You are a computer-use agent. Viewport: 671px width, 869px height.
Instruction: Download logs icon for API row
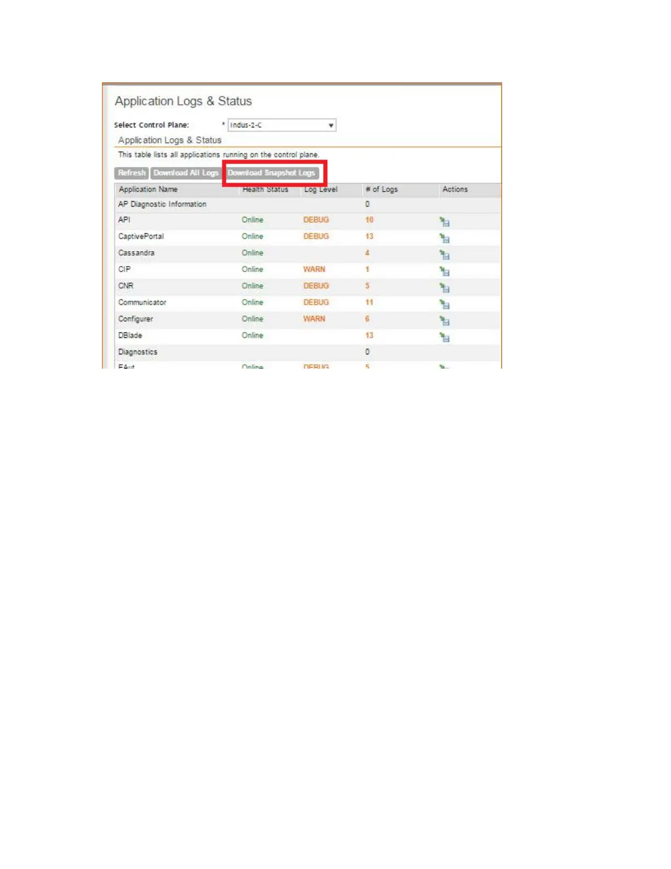[x=445, y=222]
